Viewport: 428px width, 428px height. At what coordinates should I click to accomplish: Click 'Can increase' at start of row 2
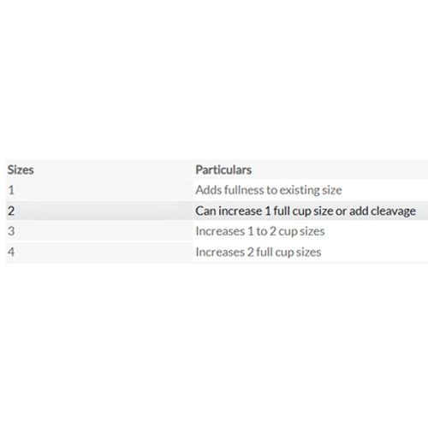coord(229,211)
